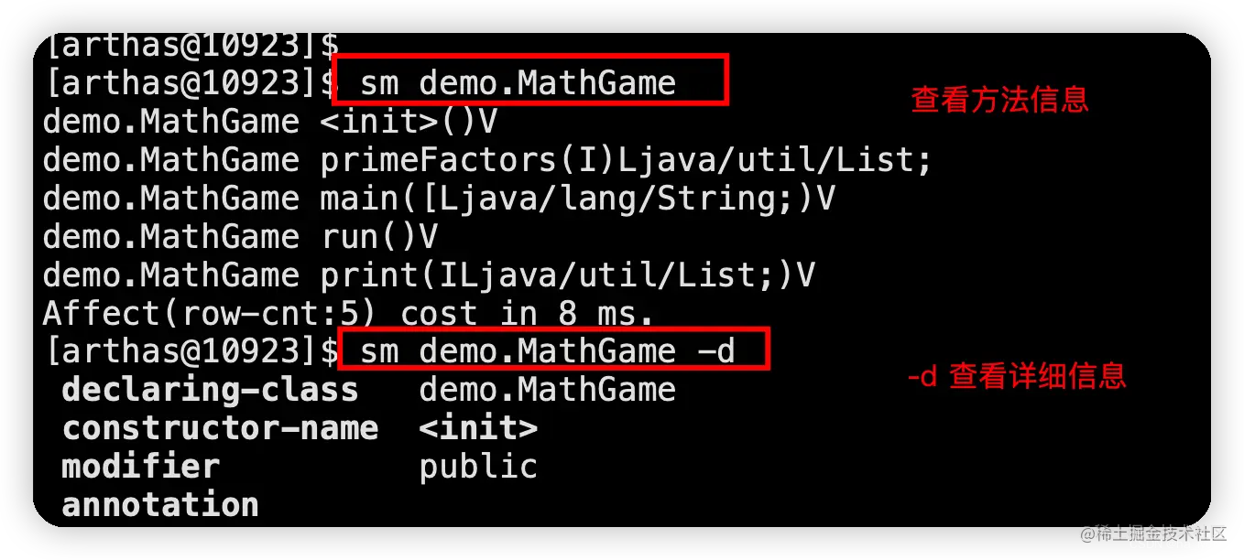Click the first 'sm demo.MathGame' command
Viewport: 1244px width, 560px height.
click(x=518, y=83)
